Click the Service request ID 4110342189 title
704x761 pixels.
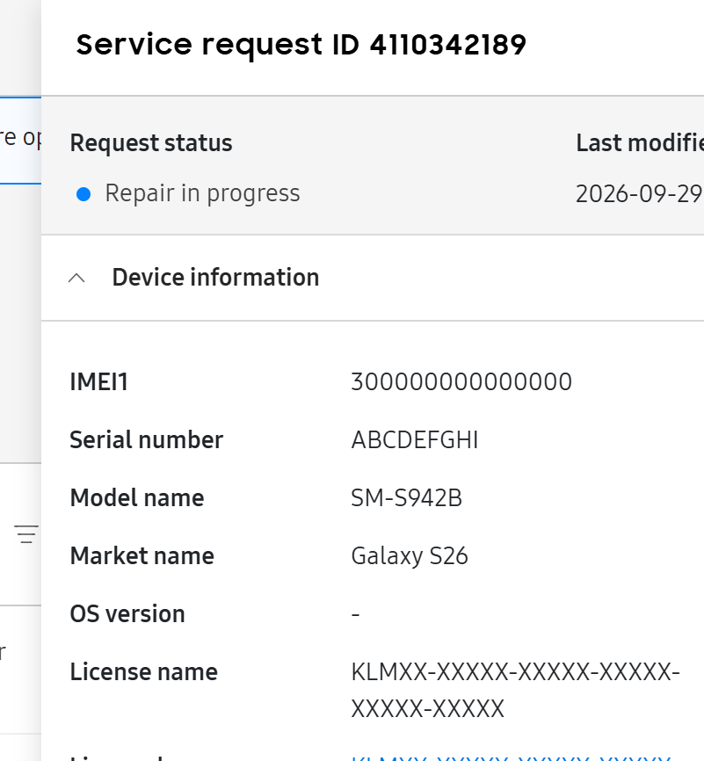point(301,45)
